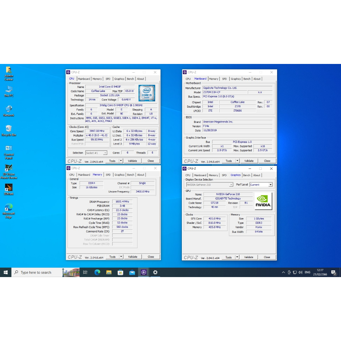Open the Socket #1 selection dropdown
This screenshot has height=341, width=341.
click(105, 153)
